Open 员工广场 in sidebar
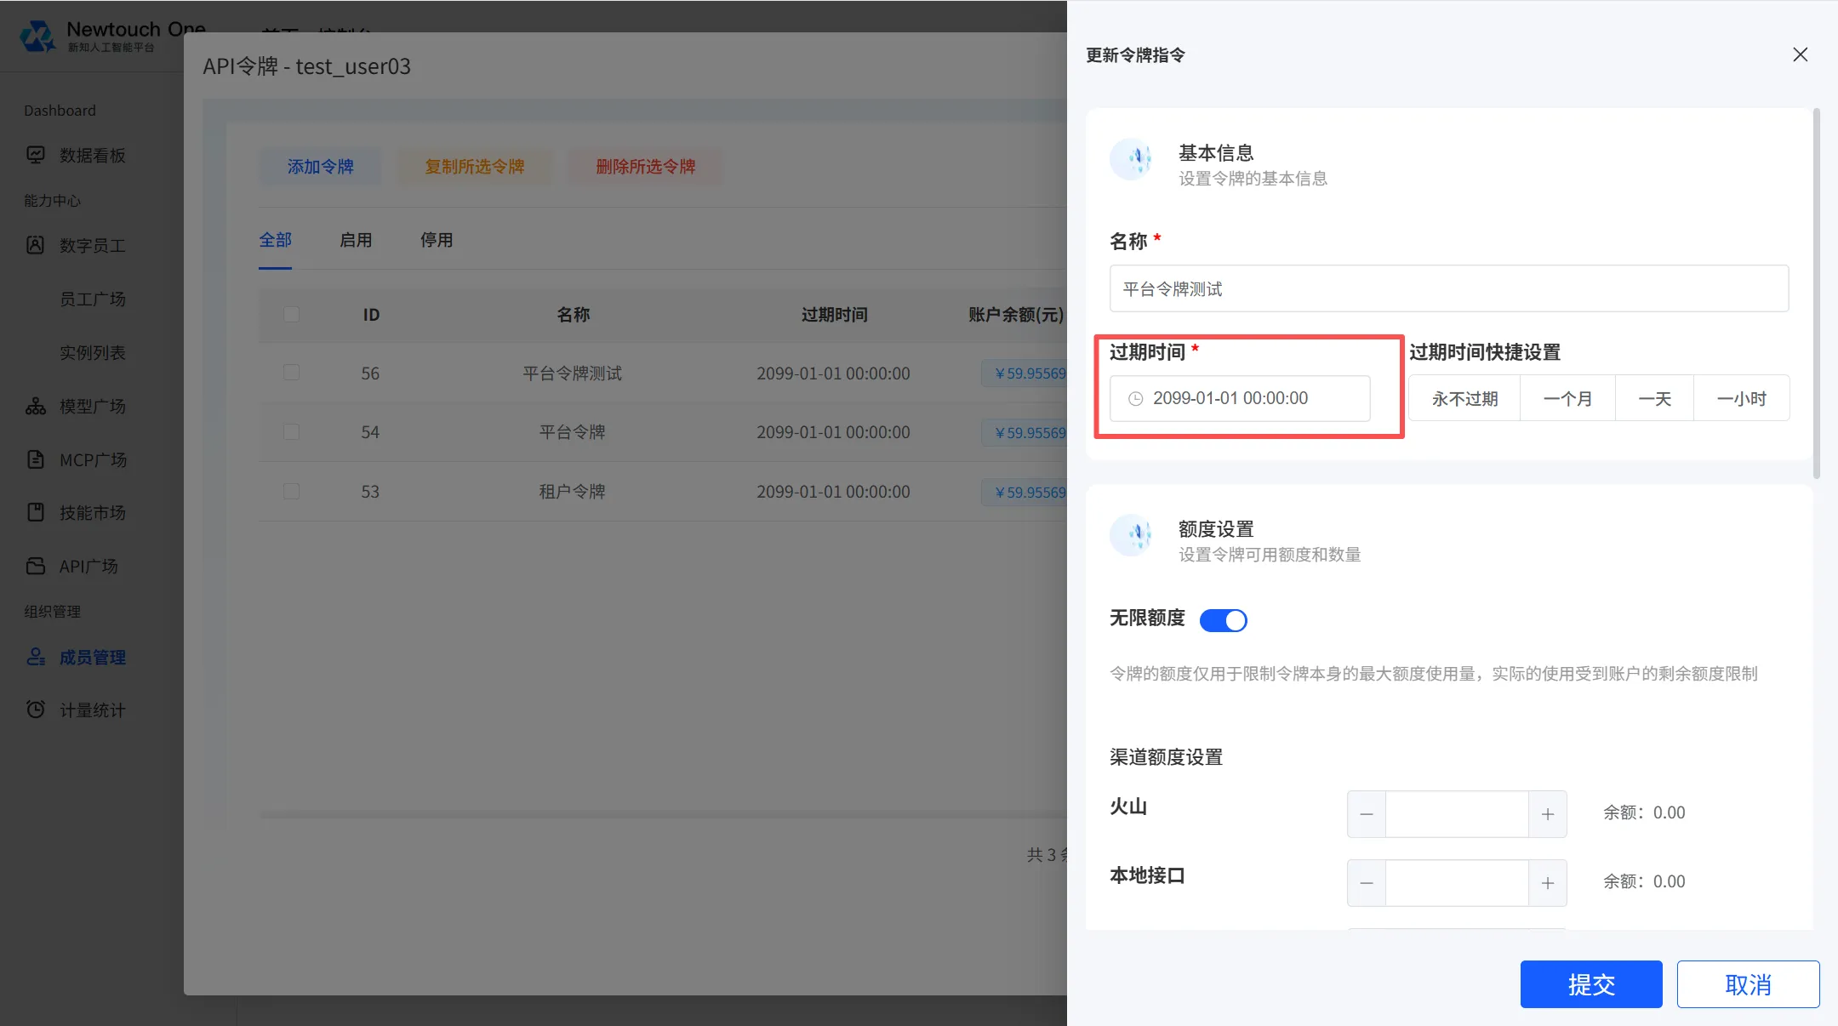 point(93,299)
